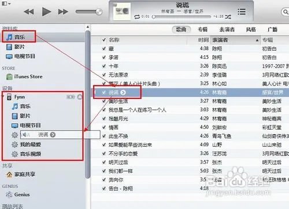Select the song 如果爱能早些说出来
This screenshot has height=209, width=289.
[x=130, y=145]
